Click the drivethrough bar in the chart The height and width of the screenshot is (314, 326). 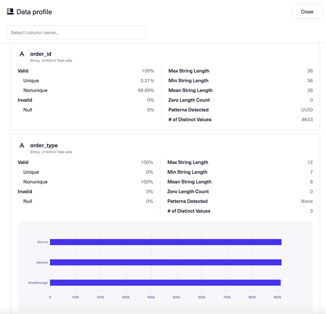165,282
